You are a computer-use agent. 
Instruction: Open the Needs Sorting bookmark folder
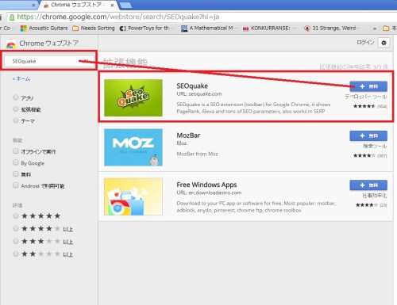click(x=94, y=28)
